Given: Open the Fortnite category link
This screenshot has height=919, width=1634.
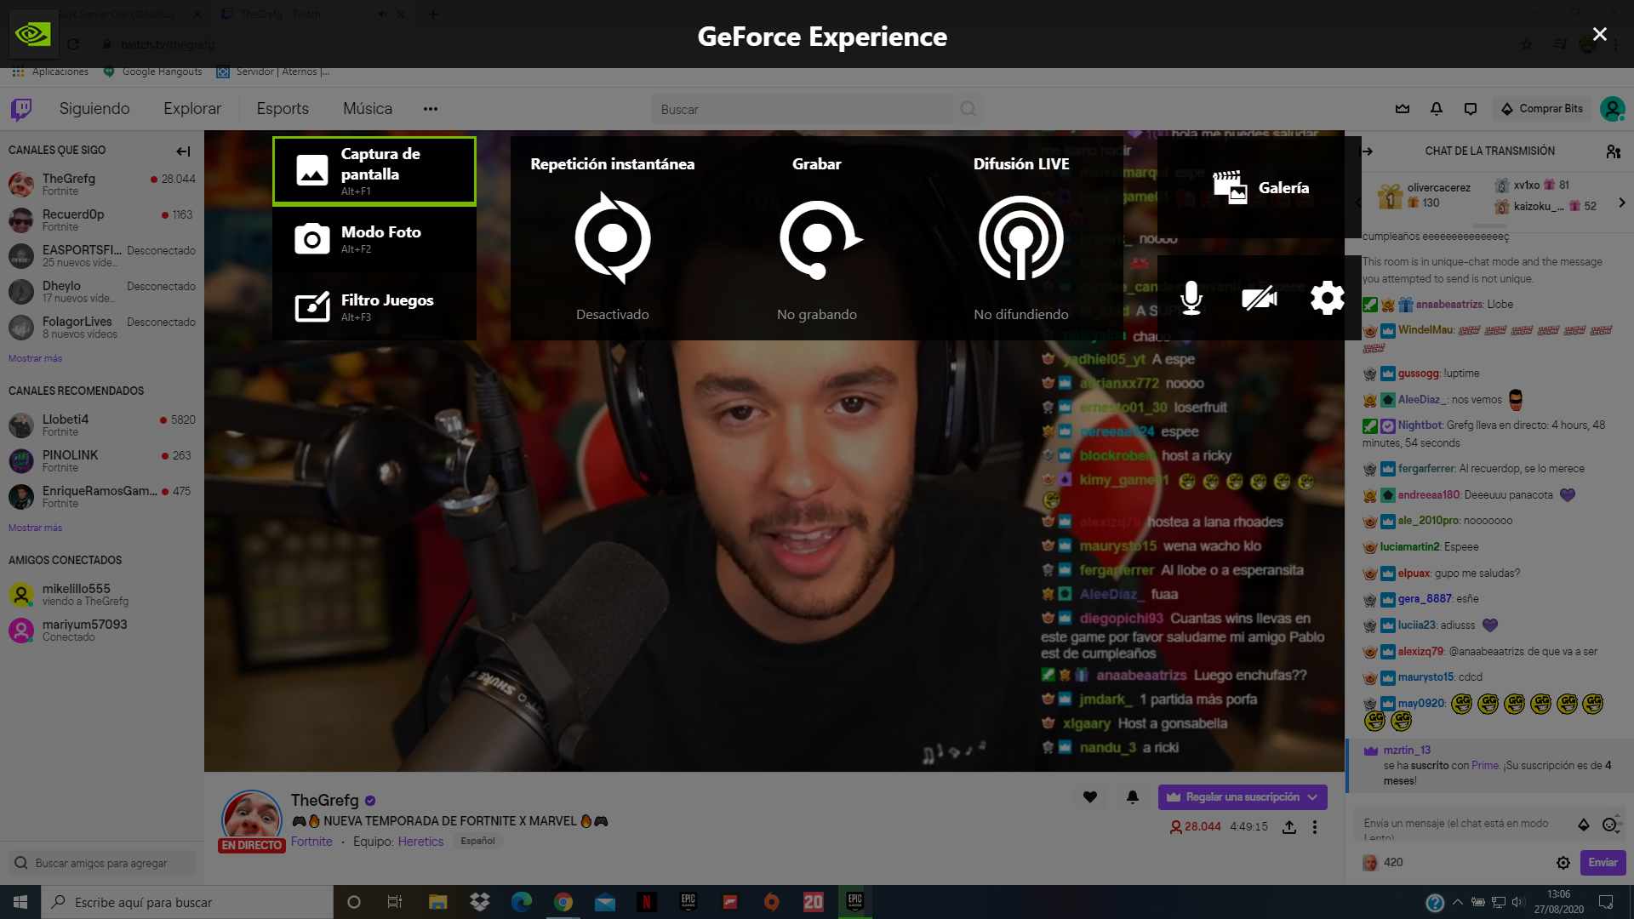Looking at the screenshot, I should 311,842.
